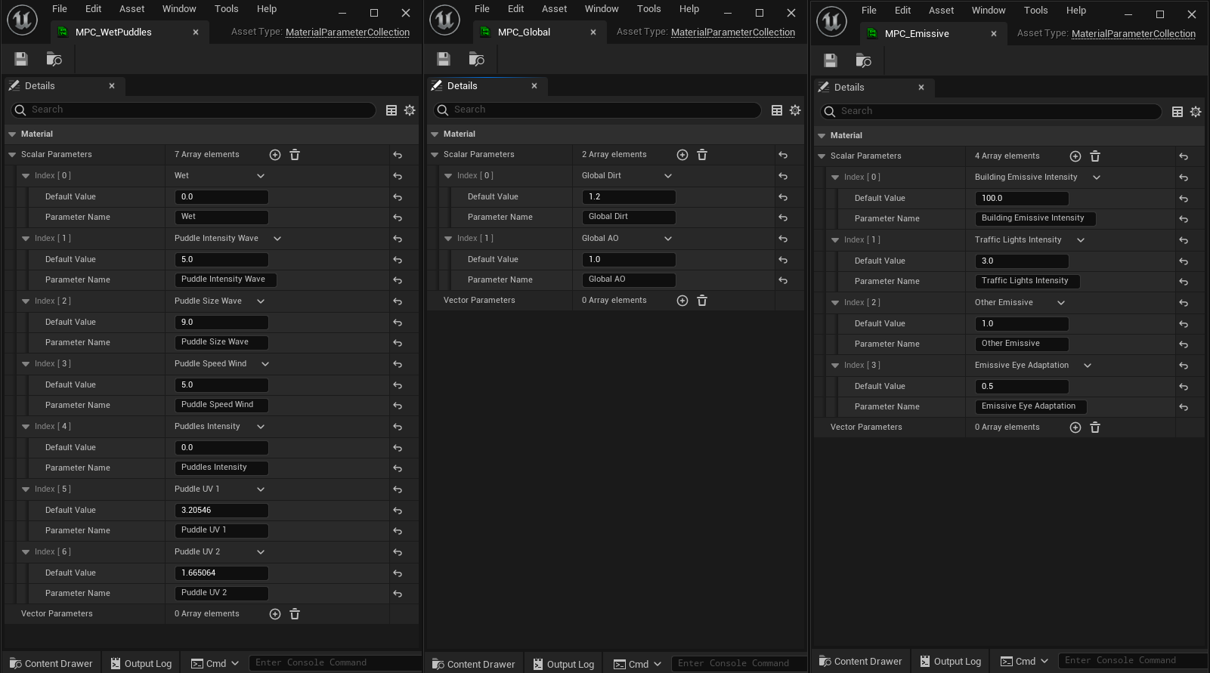Click the Puddle UV 1 default value field
Screen dimensions: 1210x673
(221, 511)
